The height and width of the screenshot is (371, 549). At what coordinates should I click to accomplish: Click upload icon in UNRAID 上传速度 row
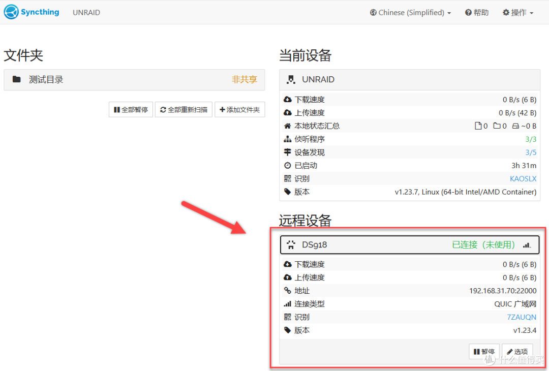coord(287,113)
